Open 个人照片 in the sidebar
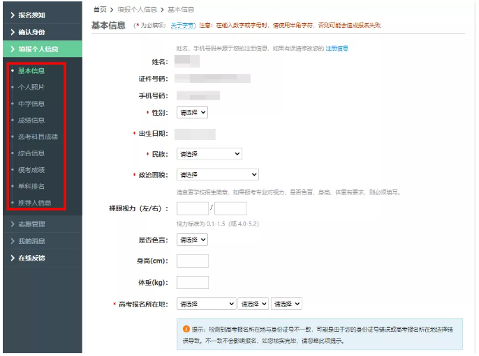 31,87
